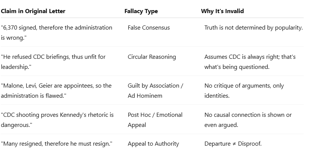Select the 'Malone, Levi, Geier' claim text
This screenshot has height=155, width=310.
pos(56,90)
